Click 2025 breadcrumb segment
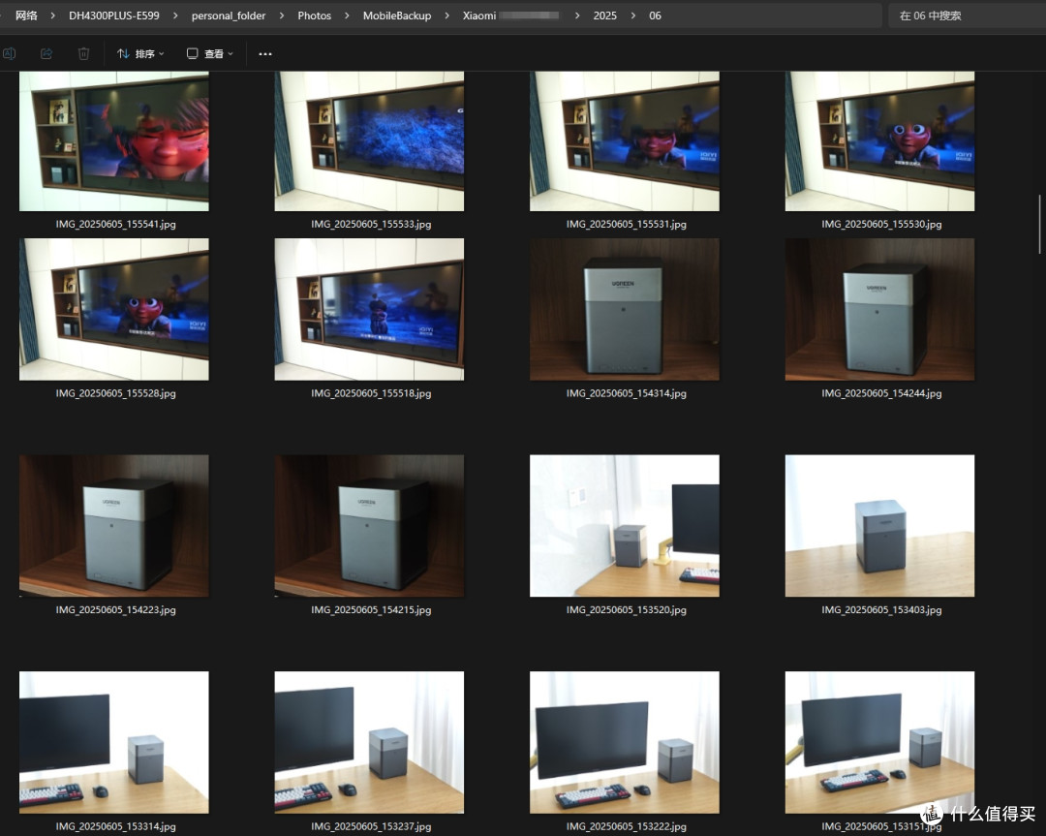Viewport: 1046px width, 836px height. (605, 15)
